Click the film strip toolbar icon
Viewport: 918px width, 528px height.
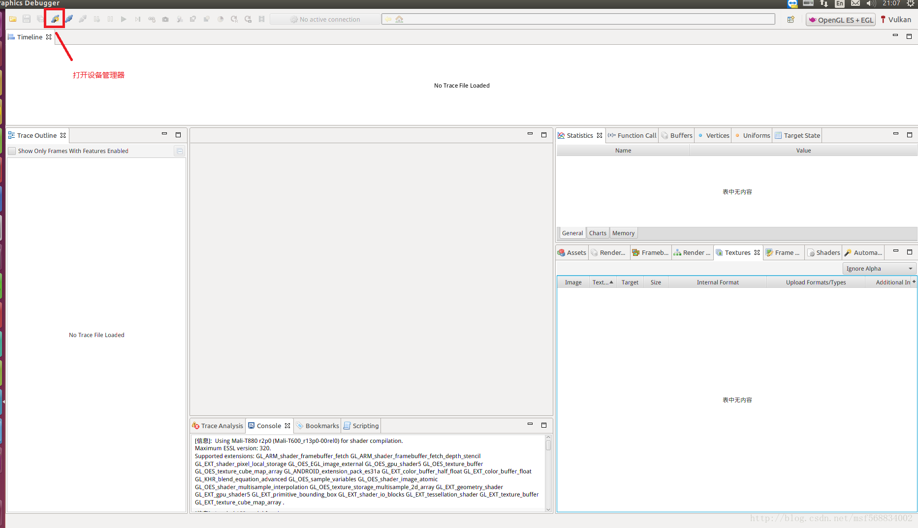tap(262, 19)
